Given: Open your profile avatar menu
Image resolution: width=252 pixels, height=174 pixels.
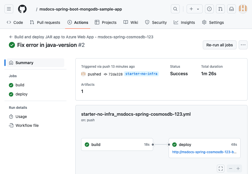Looking at the screenshot, I should pyautogui.click(x=243, y=9).
